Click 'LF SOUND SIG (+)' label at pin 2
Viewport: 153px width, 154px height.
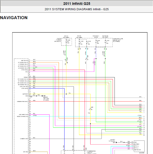(23, 63)
